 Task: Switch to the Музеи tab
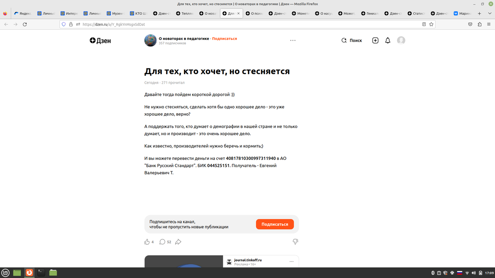[115, 13]
